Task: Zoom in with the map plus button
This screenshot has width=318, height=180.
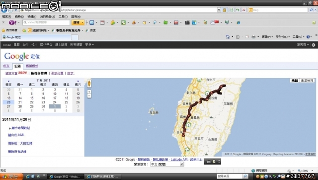Action: pyautogui.click(x=89, y=91)
